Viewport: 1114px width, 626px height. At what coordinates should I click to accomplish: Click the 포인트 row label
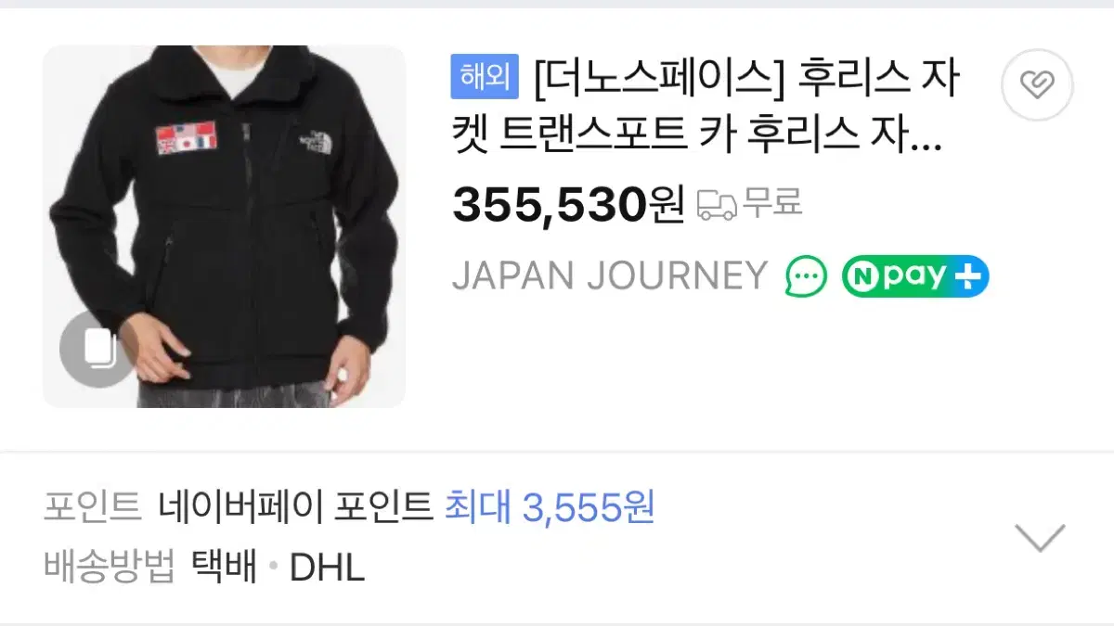click(92, 507)
